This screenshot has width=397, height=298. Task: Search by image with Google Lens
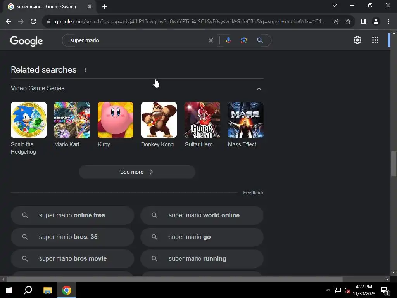[244, 40]
